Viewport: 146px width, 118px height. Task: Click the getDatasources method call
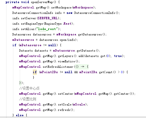point(90,34)
